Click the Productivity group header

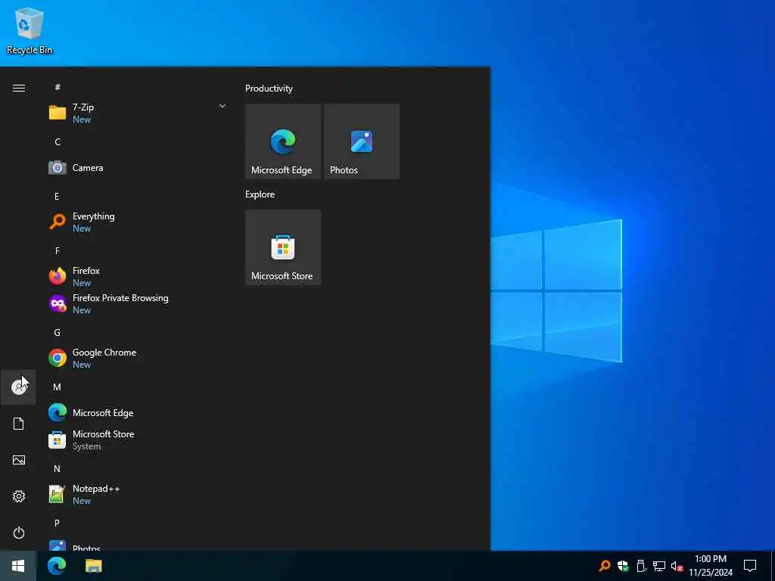[269, 89]
